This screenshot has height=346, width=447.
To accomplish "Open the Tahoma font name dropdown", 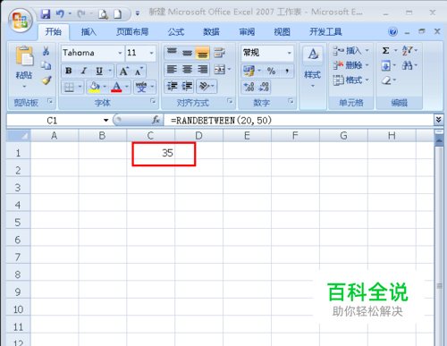I will pyautogui.click(x=120, y=53).
